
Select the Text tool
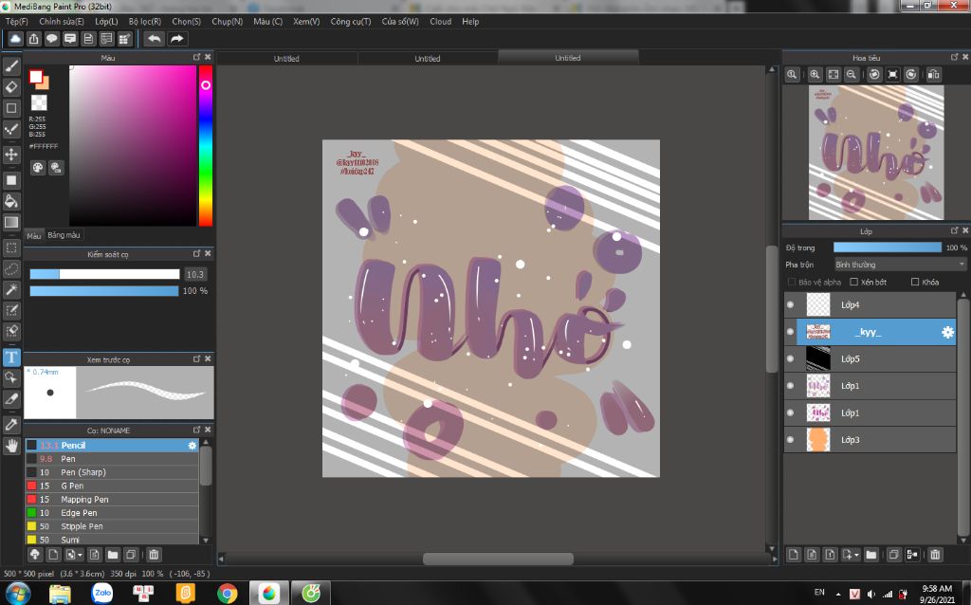[x=11, y=357]
